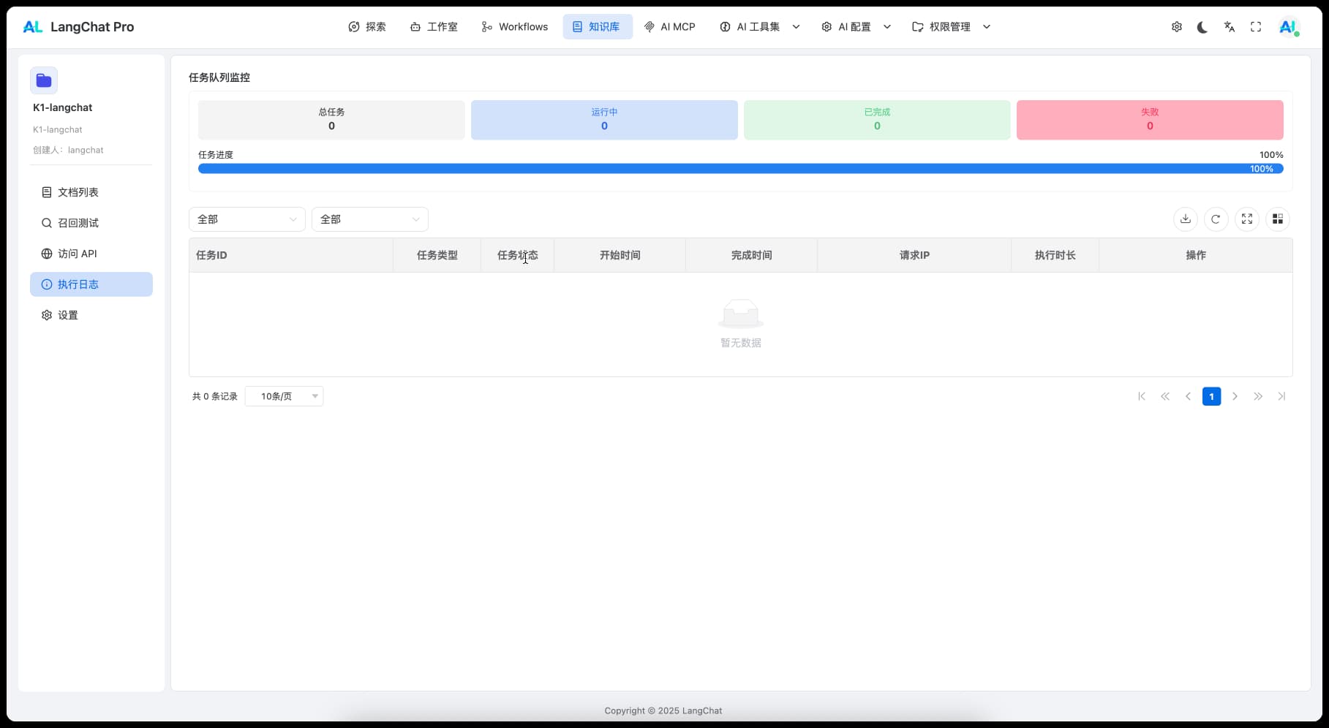This screenshot has height=728, width=1329.
Task: Click the last page pagination arrow
Action: click(1281, 396)
